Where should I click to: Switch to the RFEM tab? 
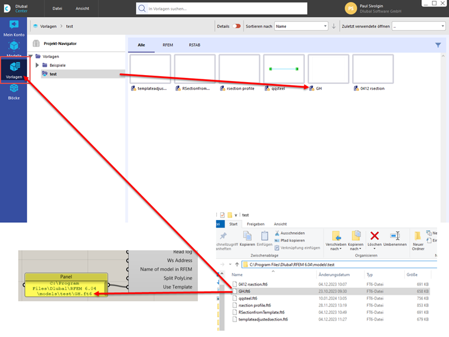click(168, 45)
